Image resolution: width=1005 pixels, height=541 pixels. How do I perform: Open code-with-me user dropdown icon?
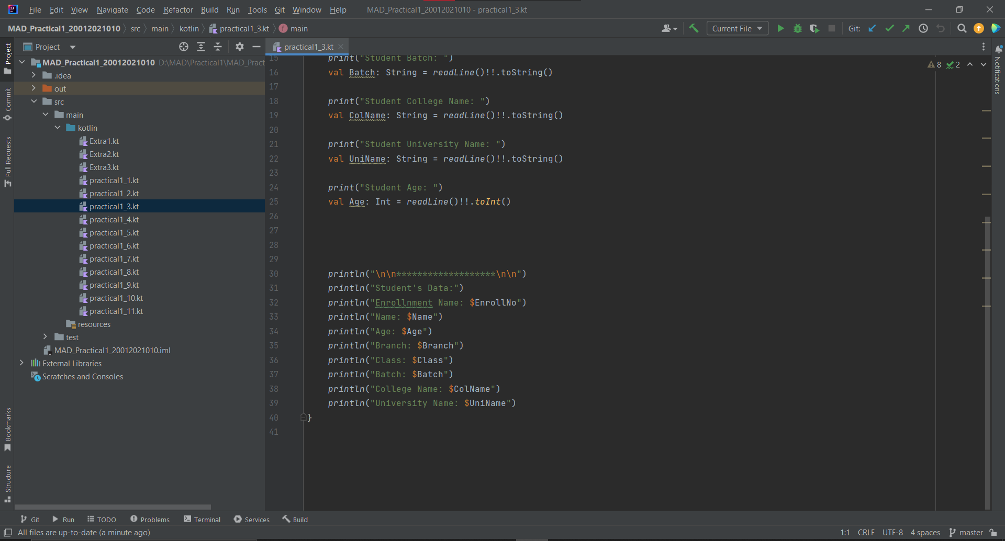tap(669, 29)
